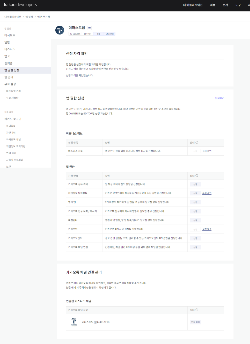Screen dimensions: 250x344
Task: Click 비즈니스 정보 table row label
Action: point(75,151)
